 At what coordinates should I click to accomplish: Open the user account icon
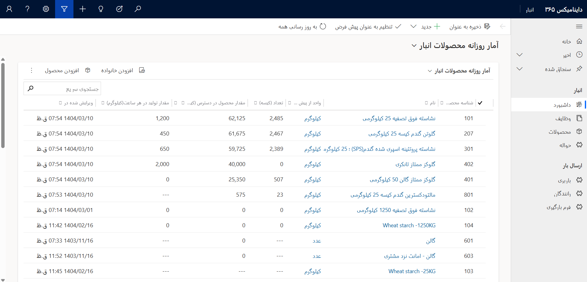tap(9, 9)
